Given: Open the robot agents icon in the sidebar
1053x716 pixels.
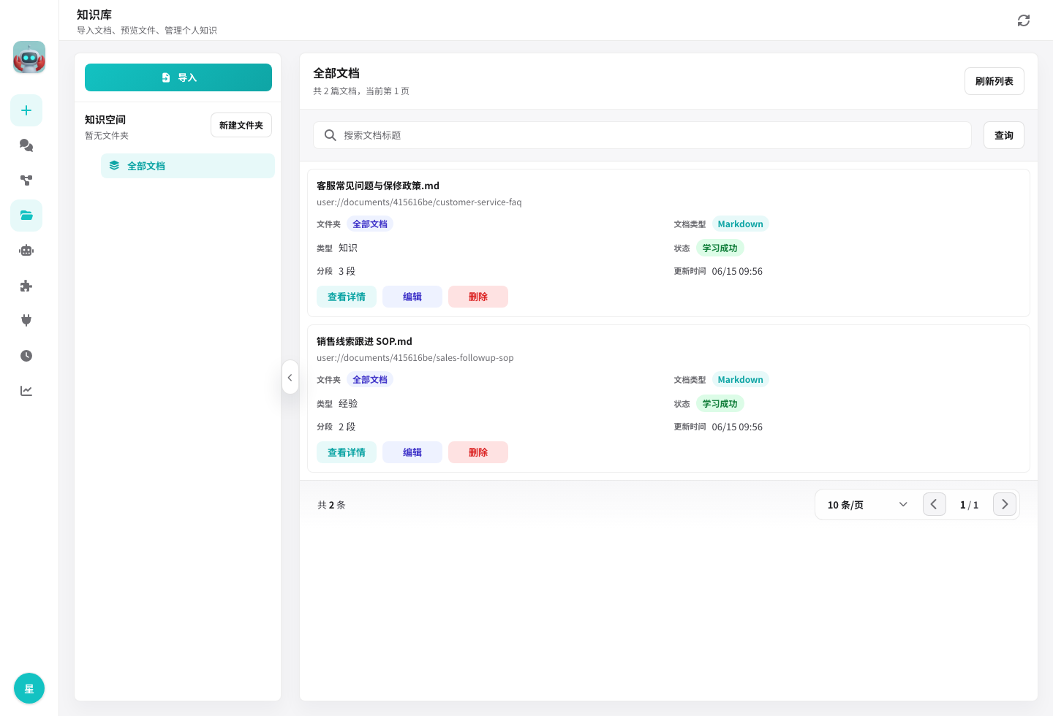Looking at the screenshot, I should 26,251.
